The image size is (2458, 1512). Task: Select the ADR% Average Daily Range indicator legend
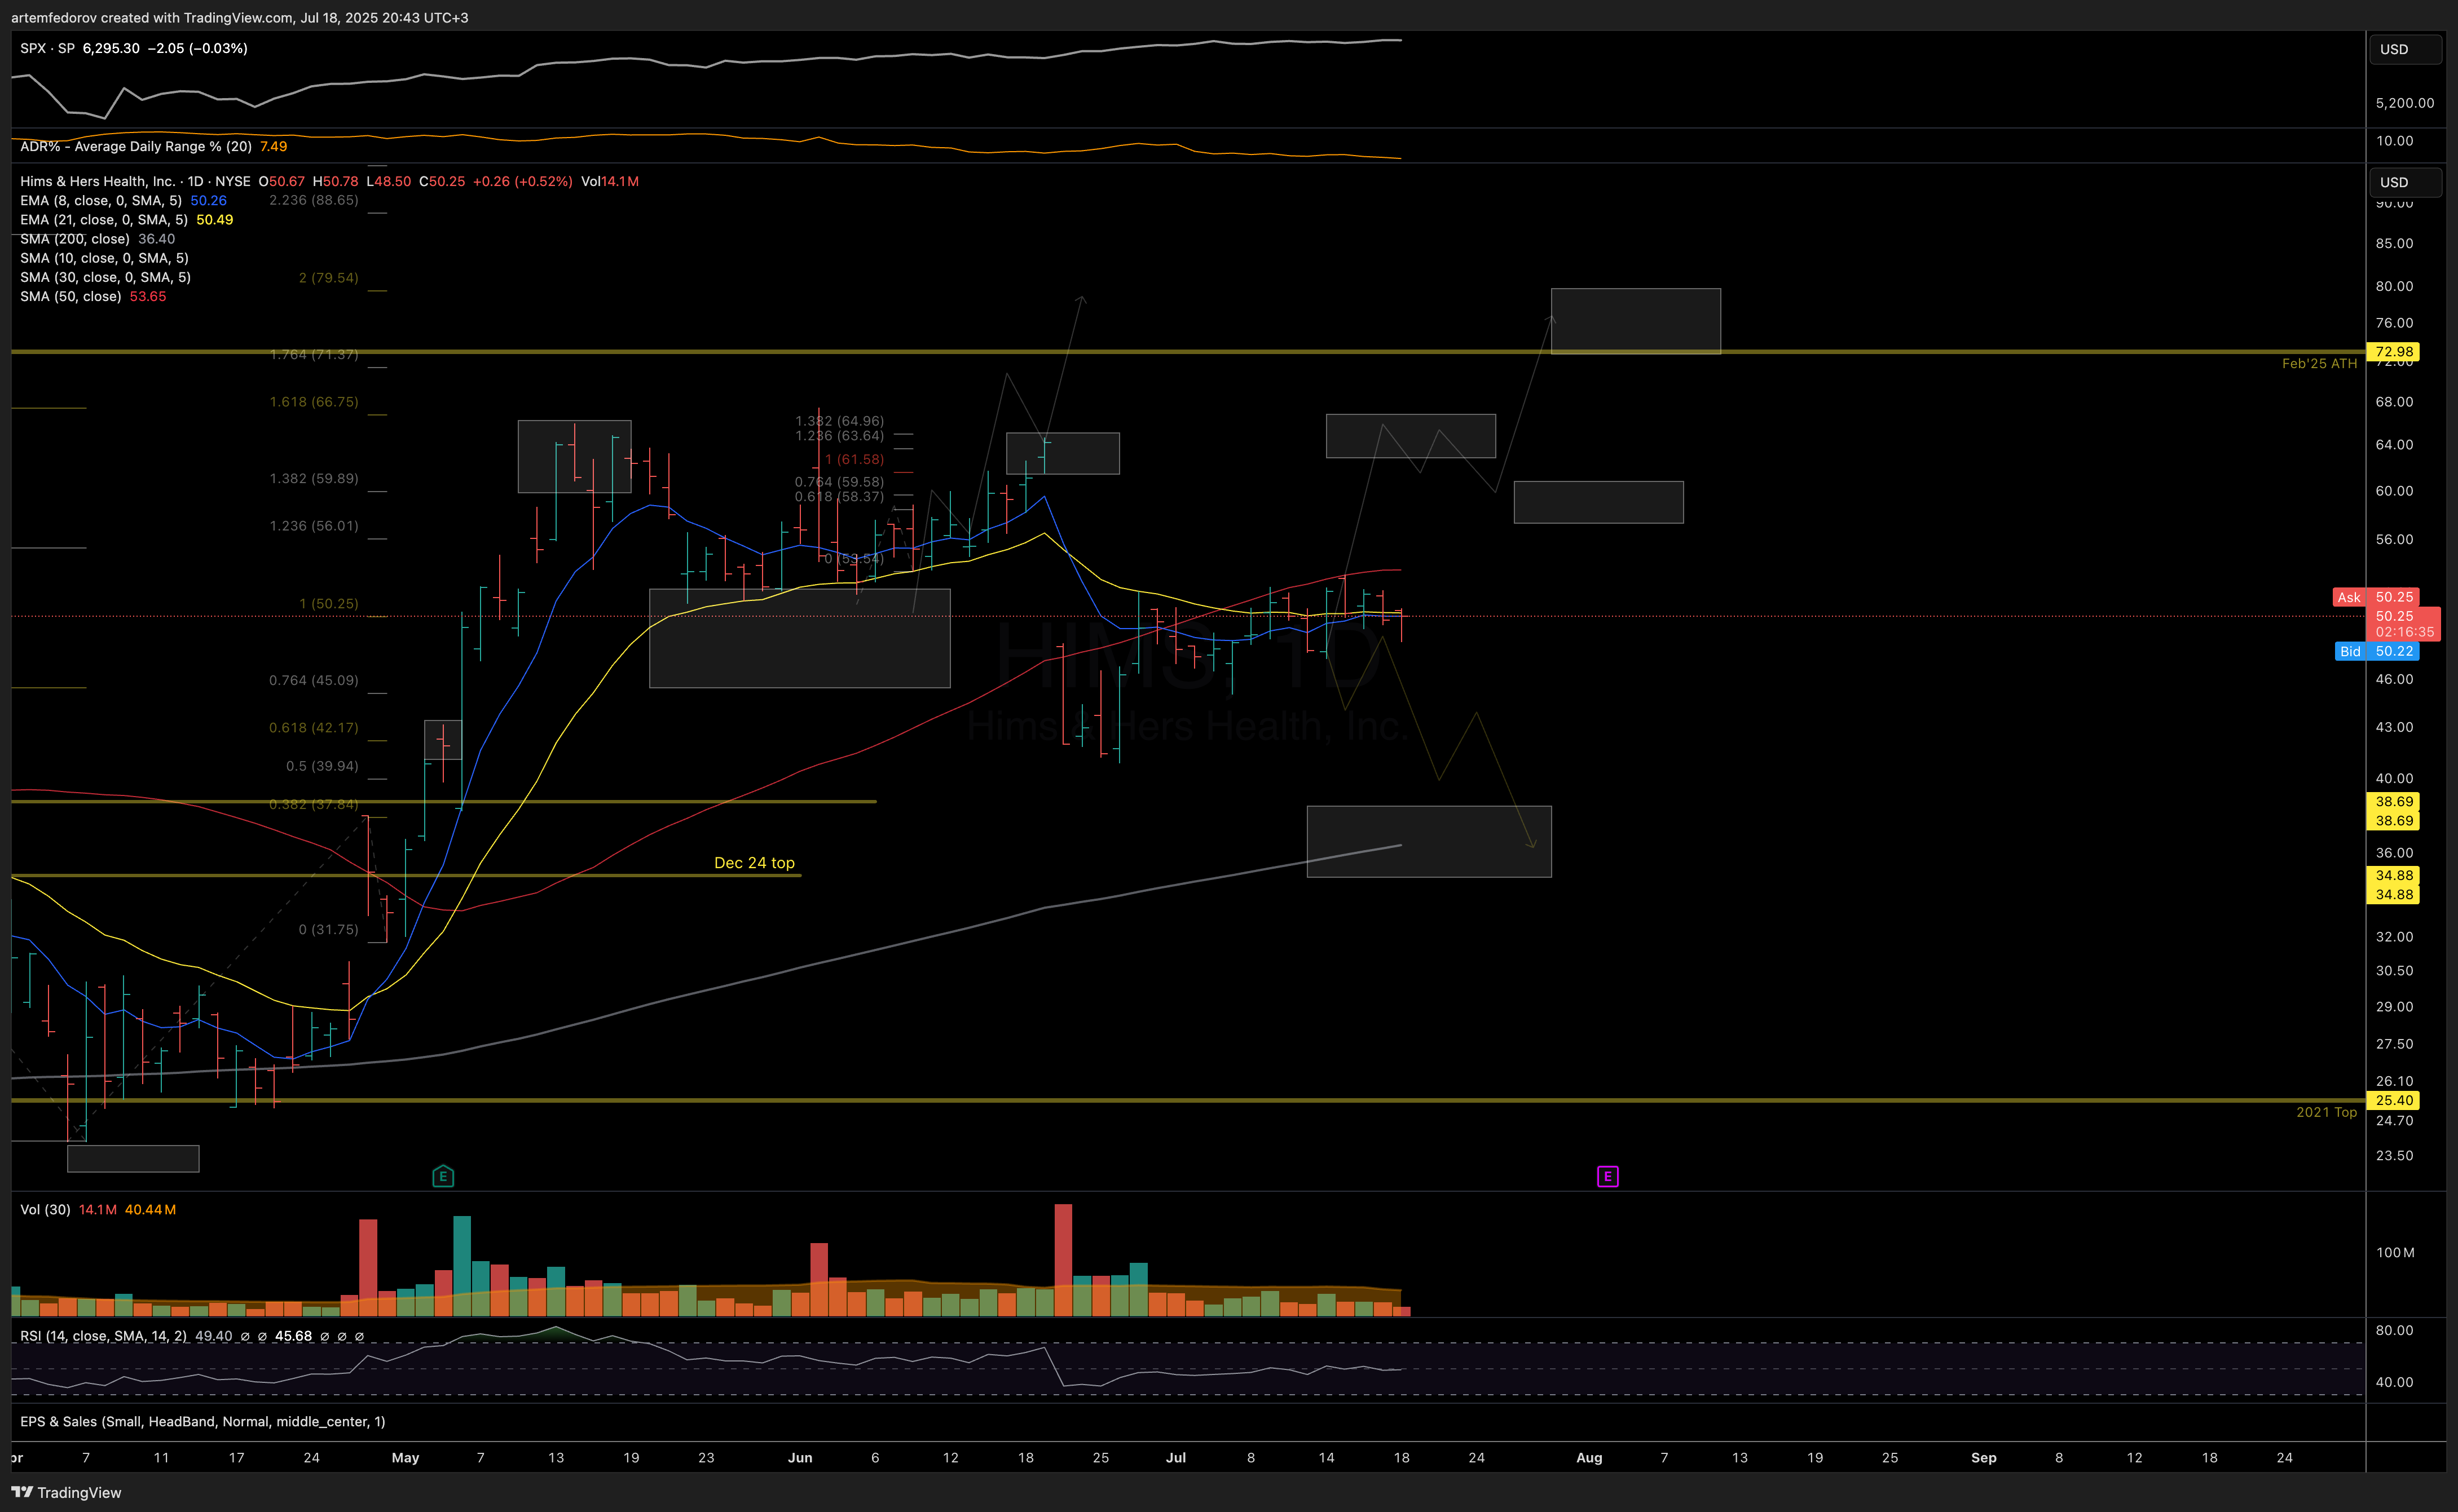coord(136,146)
